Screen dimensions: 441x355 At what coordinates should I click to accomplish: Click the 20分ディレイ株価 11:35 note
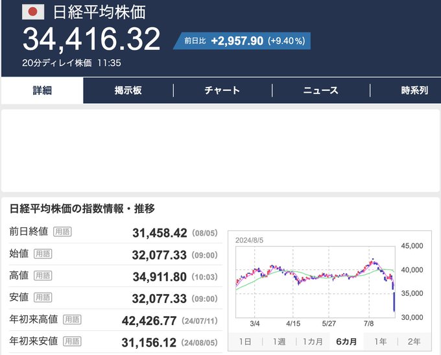[x=71, y=63]
